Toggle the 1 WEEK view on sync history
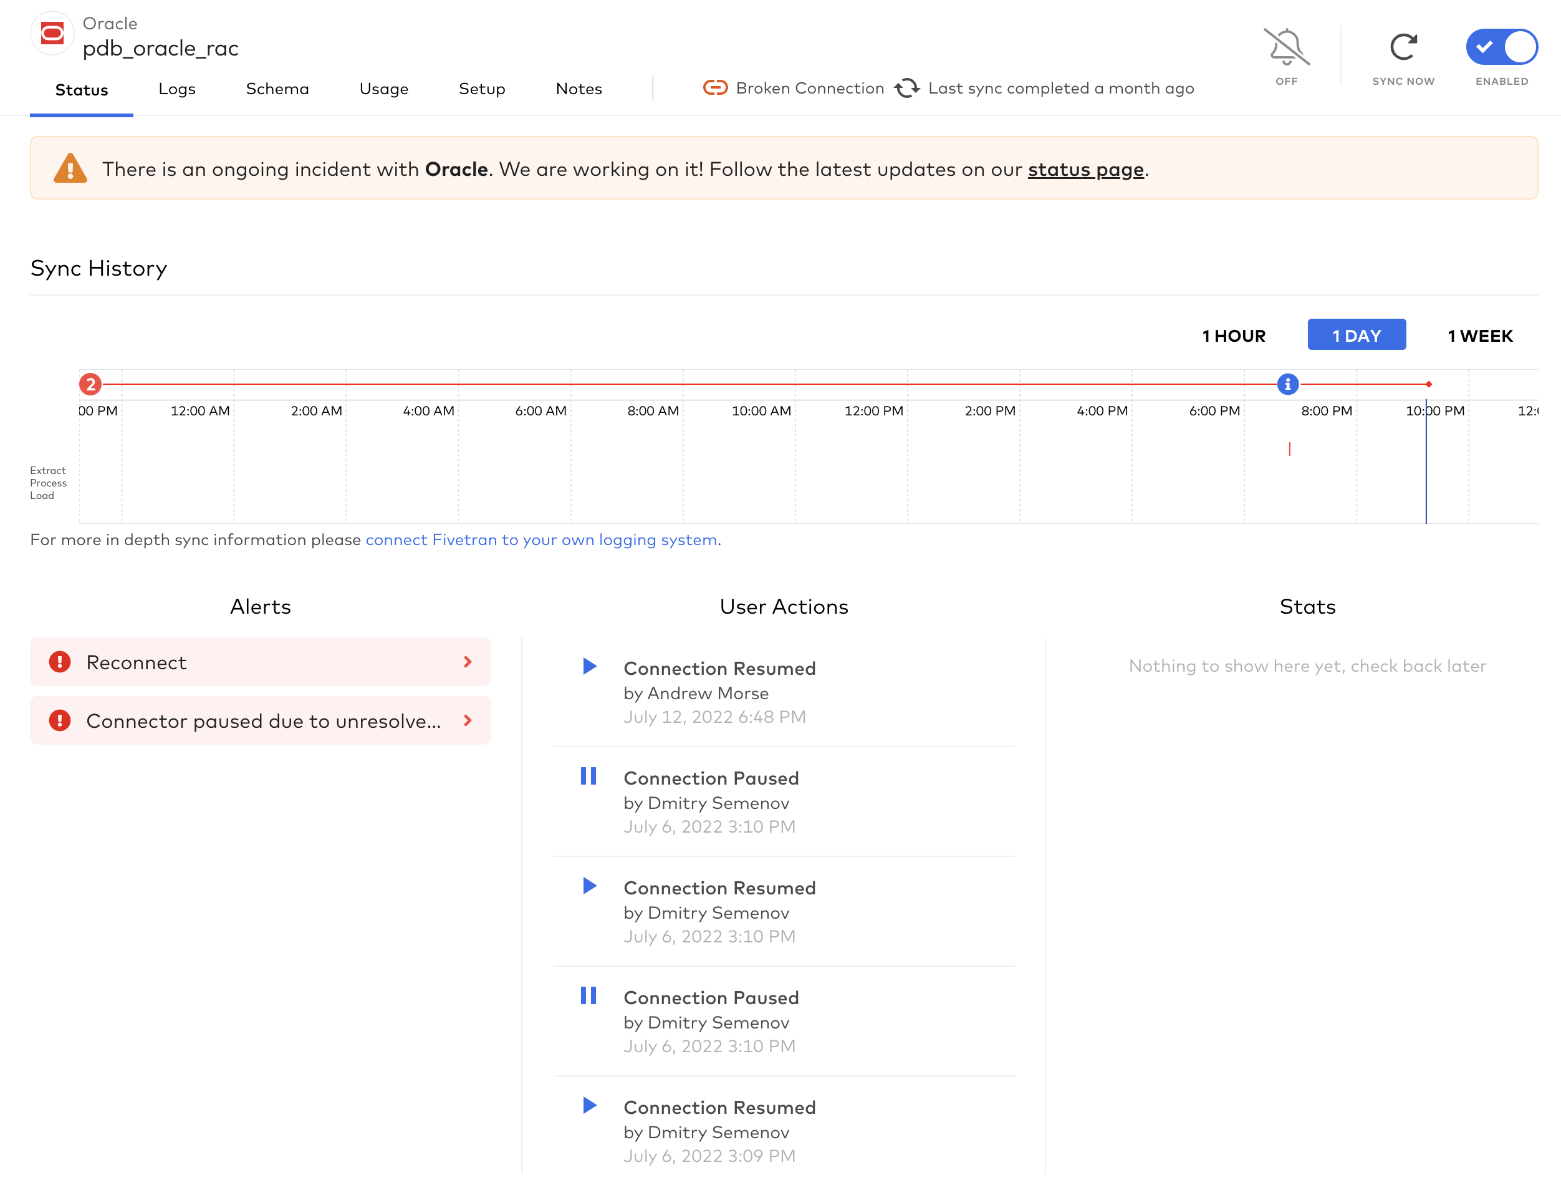 [x=1479, y=334]
